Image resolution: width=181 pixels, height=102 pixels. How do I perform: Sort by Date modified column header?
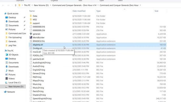(79, 11)
